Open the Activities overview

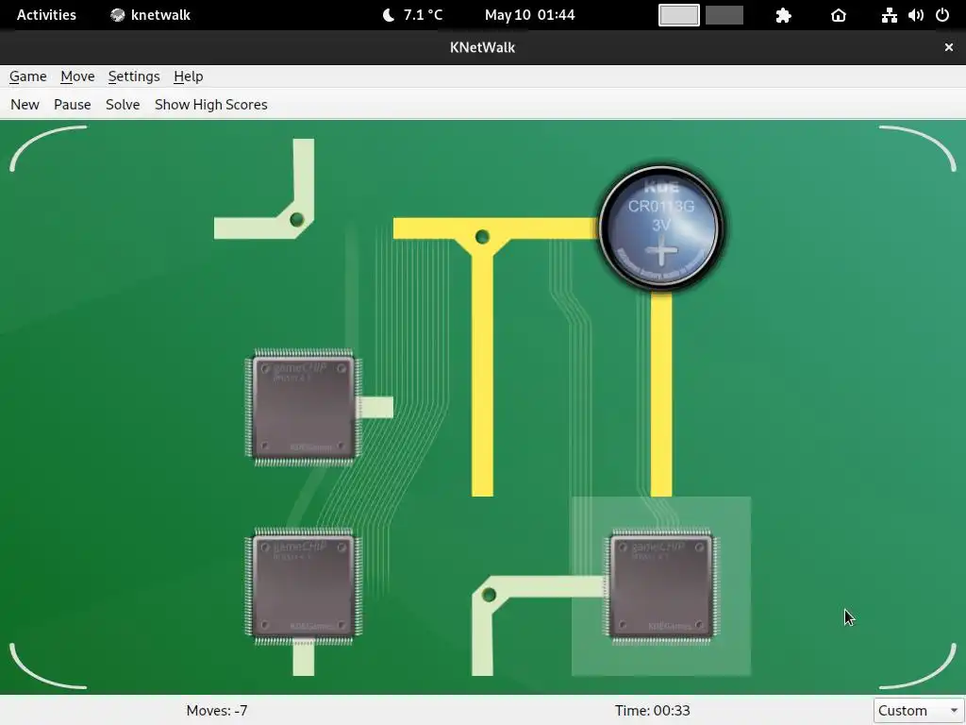[46, 15]
